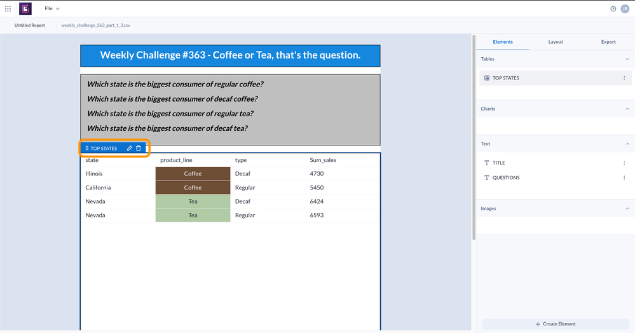Click the trash delete icon on TOP STATES

point(139,148)
